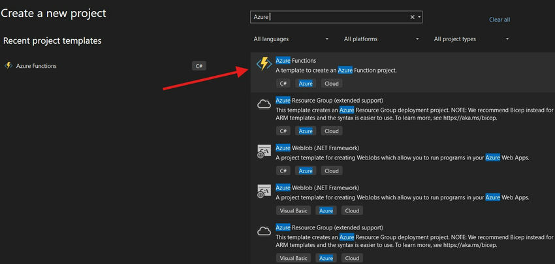Screen dimensions: 555x264
Task: Click the cloud icon of the Visual Basic Azure Resource Group template
Action: 264,231
